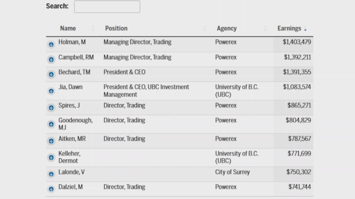Expand the Campbell, RM row
The width and height of the screenshot is (355, 199).
[51, 60]
